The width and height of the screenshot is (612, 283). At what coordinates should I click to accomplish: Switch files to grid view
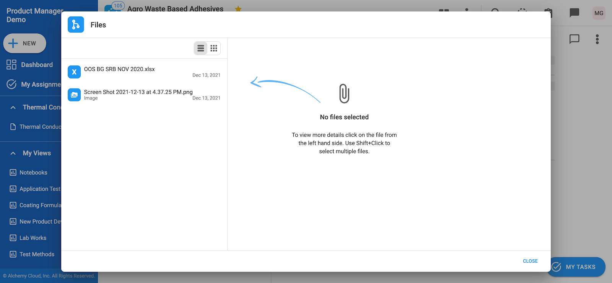coord(214,48)
